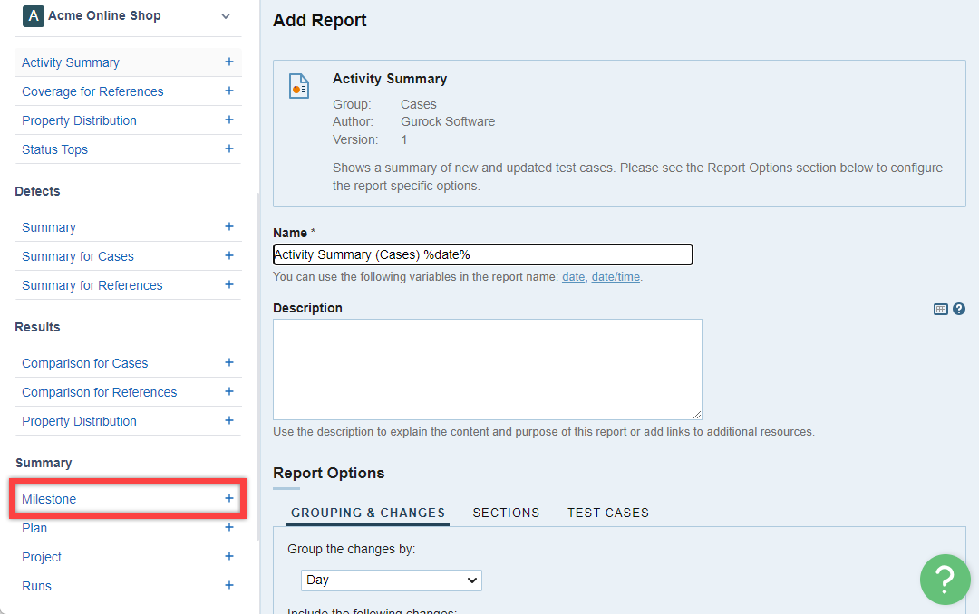Insert the date/time variable link
Image resolution: width=979 pixels, height=614 pixels.
tap(616, 277)
